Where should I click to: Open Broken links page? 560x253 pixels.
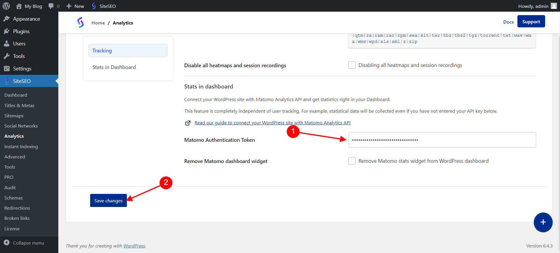(17, 218)
